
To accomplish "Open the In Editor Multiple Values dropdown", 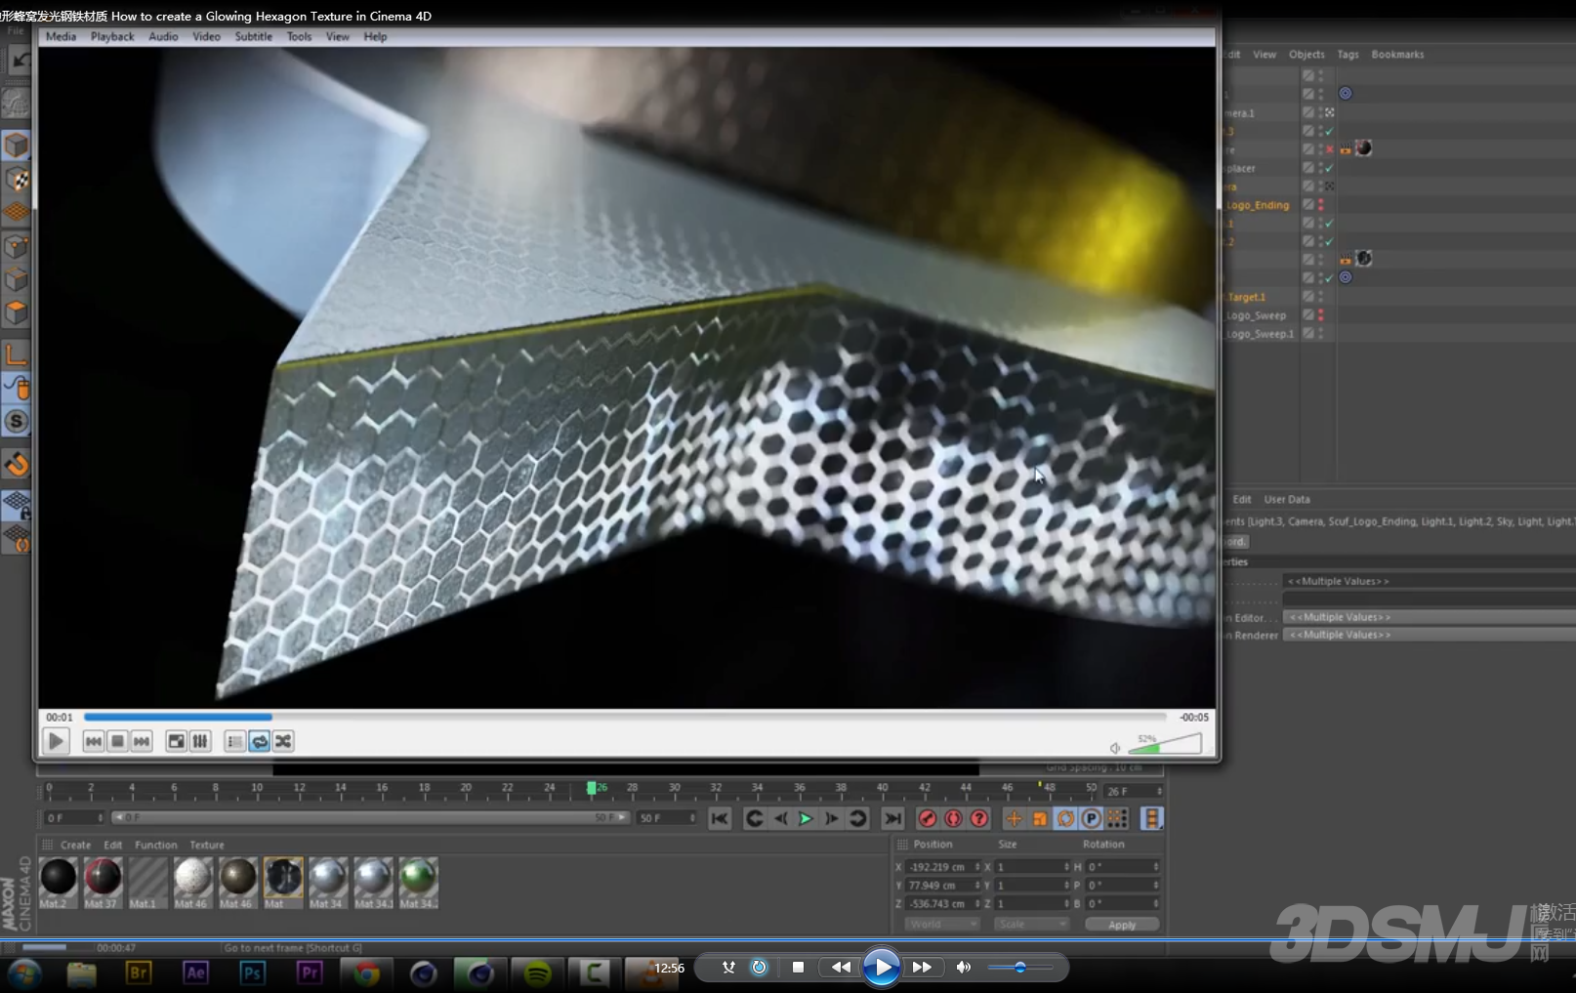I will coord(1429,617).
